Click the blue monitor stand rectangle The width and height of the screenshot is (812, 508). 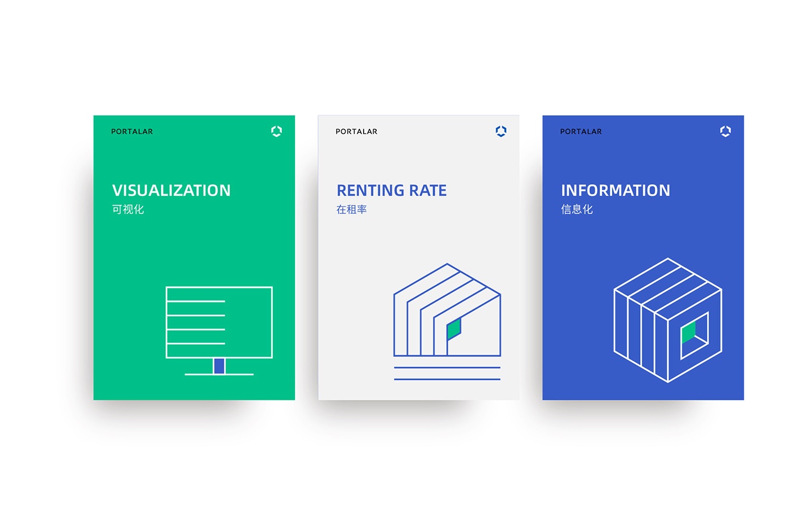point(219,366)
